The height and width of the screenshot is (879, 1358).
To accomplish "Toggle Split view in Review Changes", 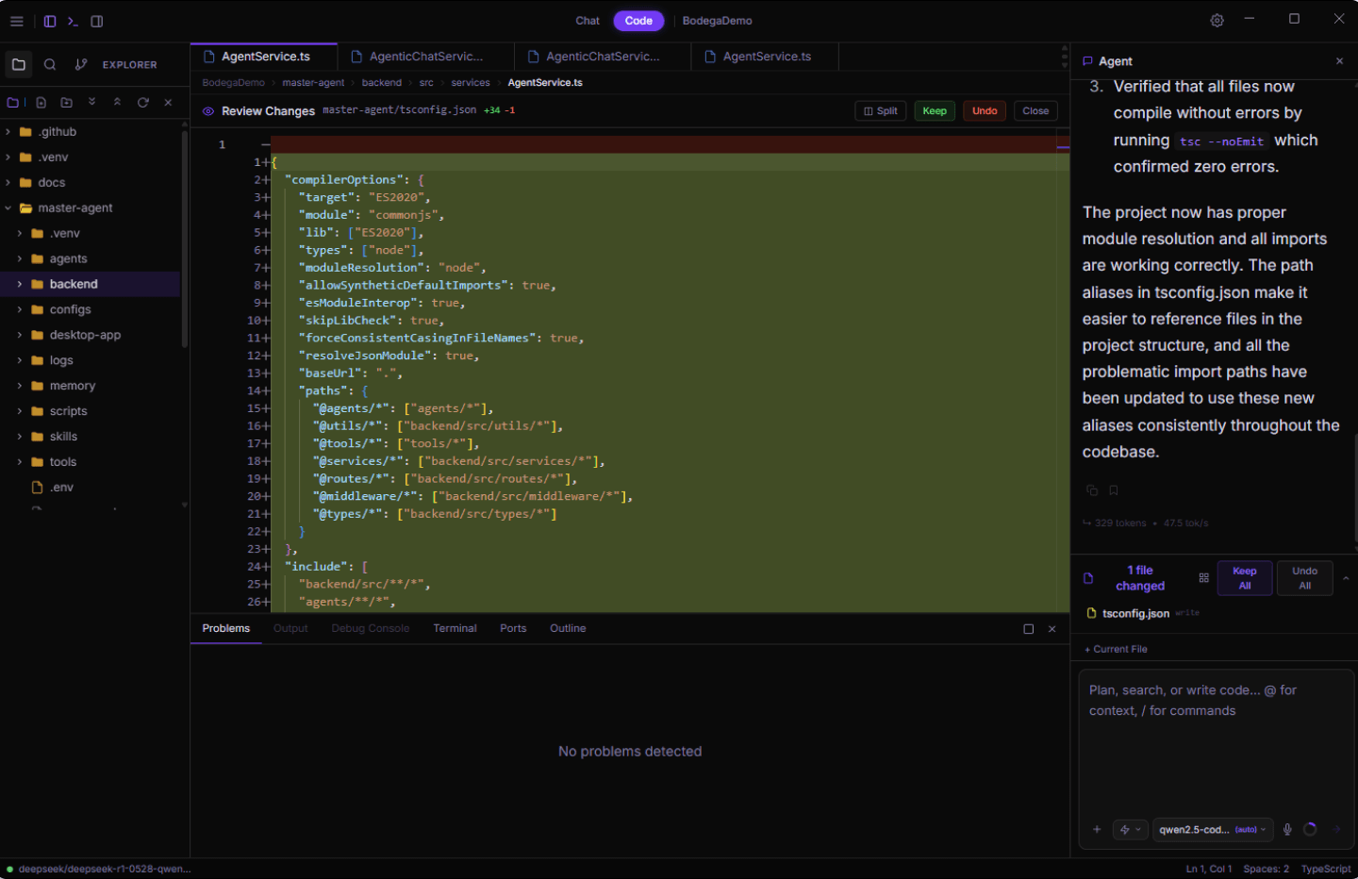I will [880, 110].
